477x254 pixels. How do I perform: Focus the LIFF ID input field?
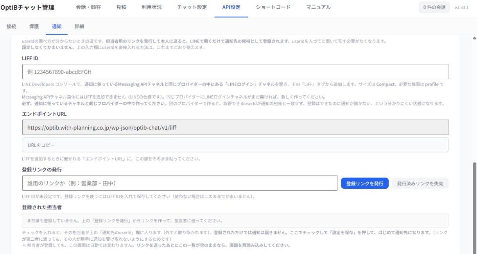pos(235,72)
